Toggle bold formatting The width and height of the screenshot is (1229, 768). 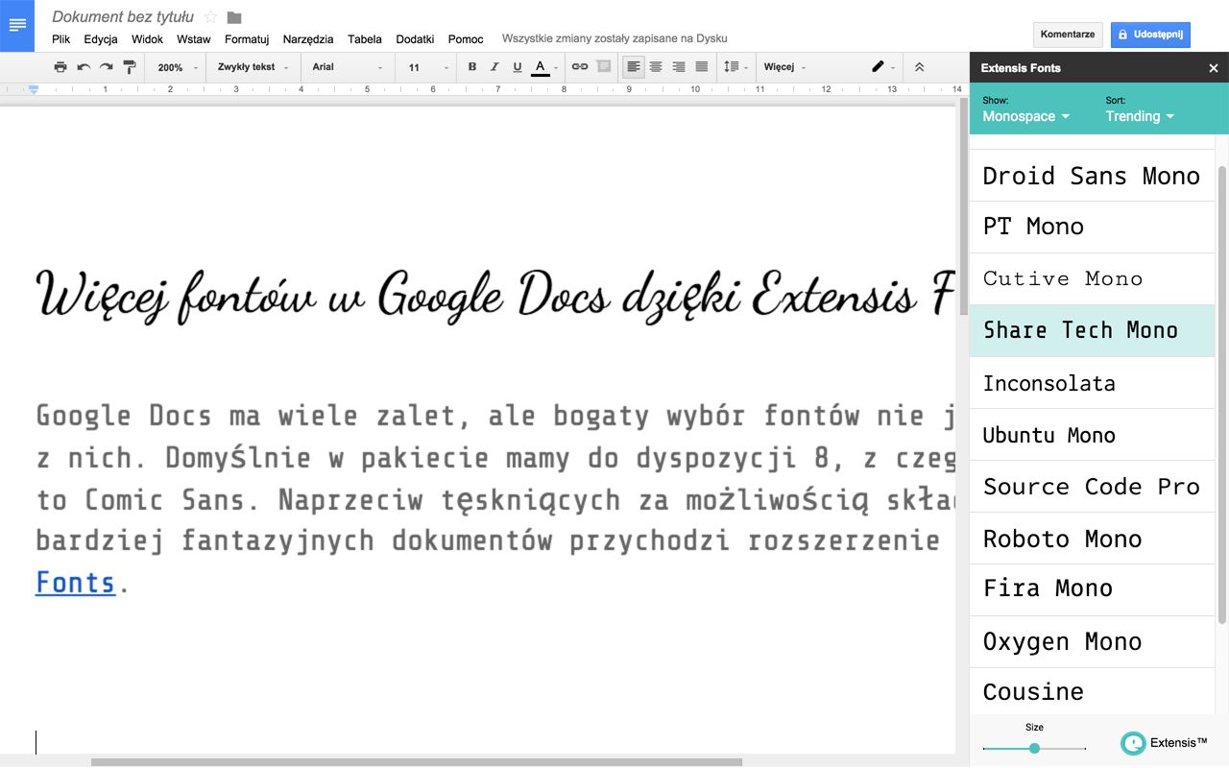(471, 67)
